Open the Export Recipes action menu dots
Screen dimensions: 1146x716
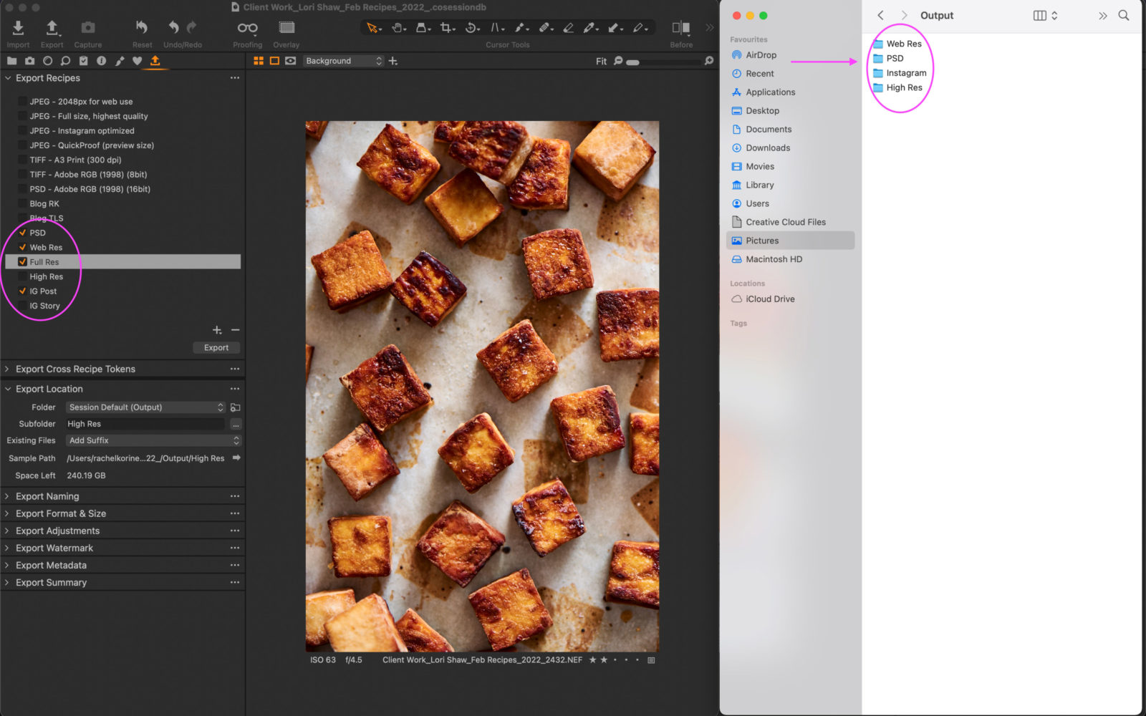[x=235, y=78]
